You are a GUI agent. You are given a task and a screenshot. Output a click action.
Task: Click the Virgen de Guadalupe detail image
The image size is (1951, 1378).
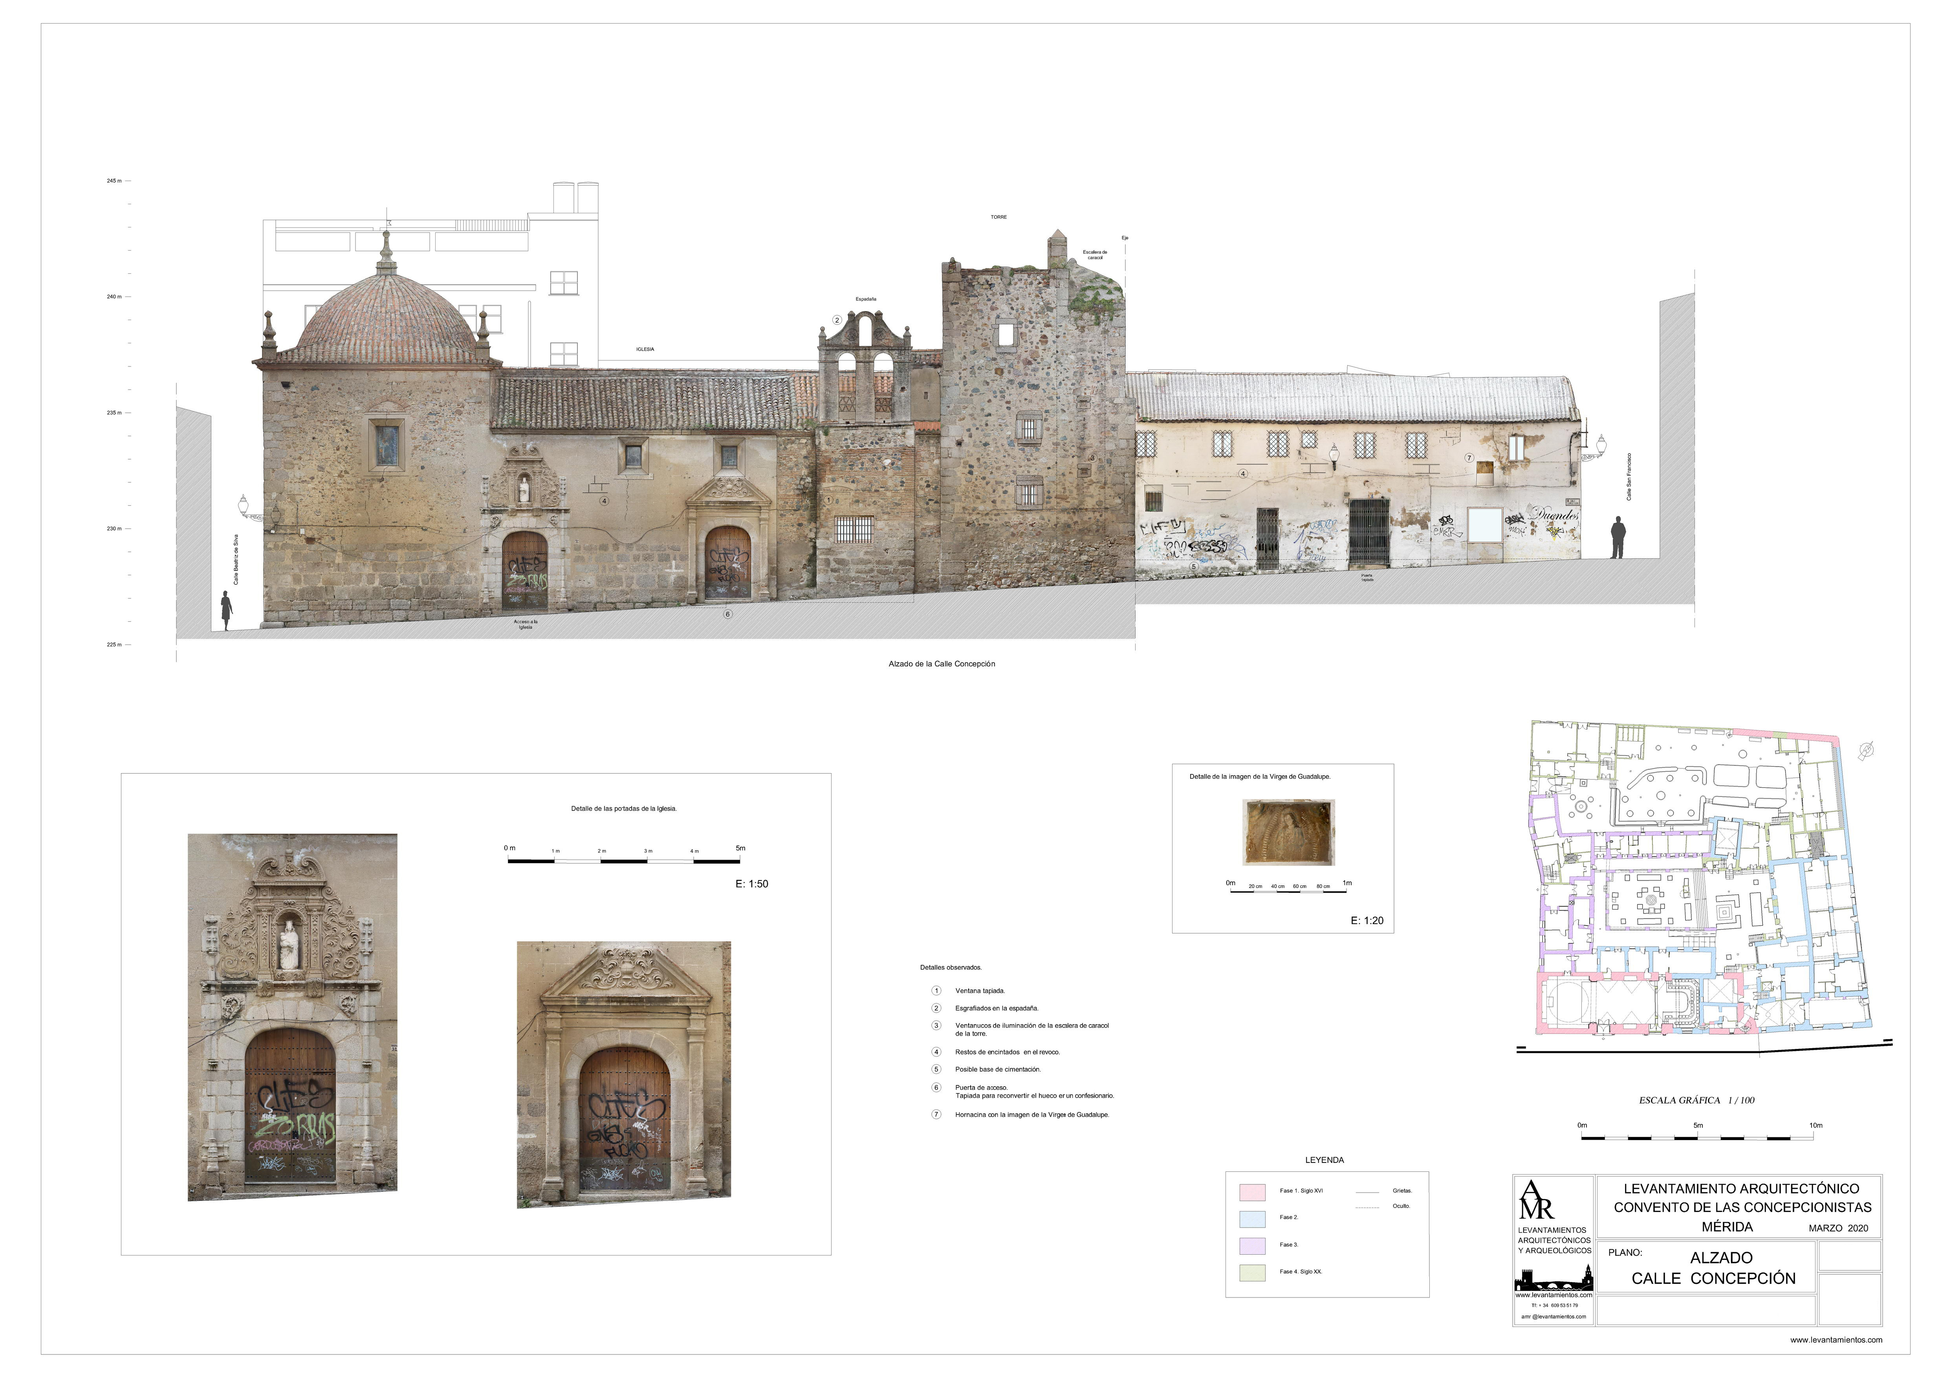click(1288, 832)
